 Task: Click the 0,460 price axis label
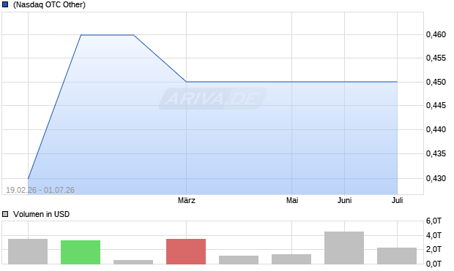pyautogui.click(x=436, y=34)
